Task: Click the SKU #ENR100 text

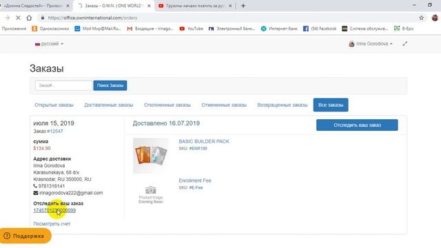Action: [x=193, y=149]
